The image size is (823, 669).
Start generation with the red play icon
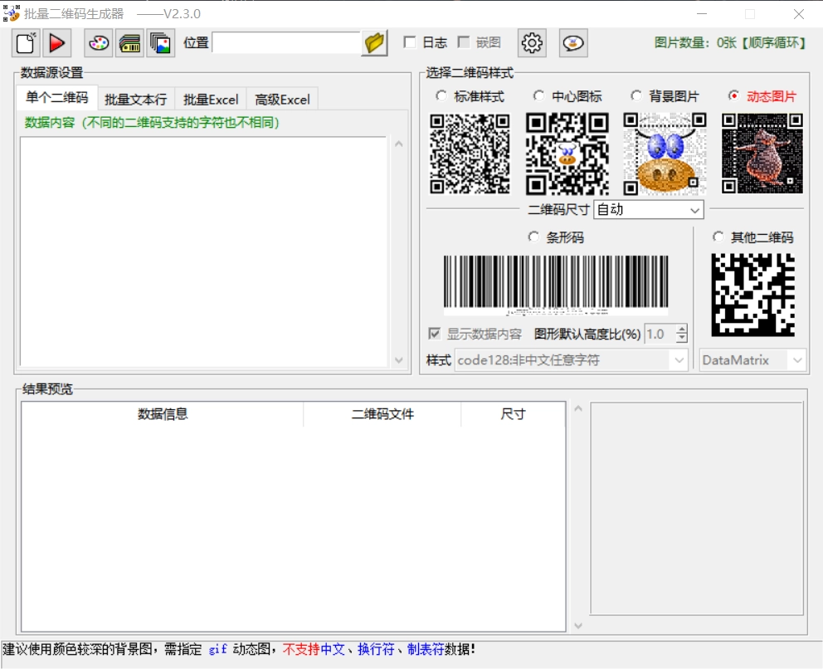pyautogui.click(x=56, y=43)
